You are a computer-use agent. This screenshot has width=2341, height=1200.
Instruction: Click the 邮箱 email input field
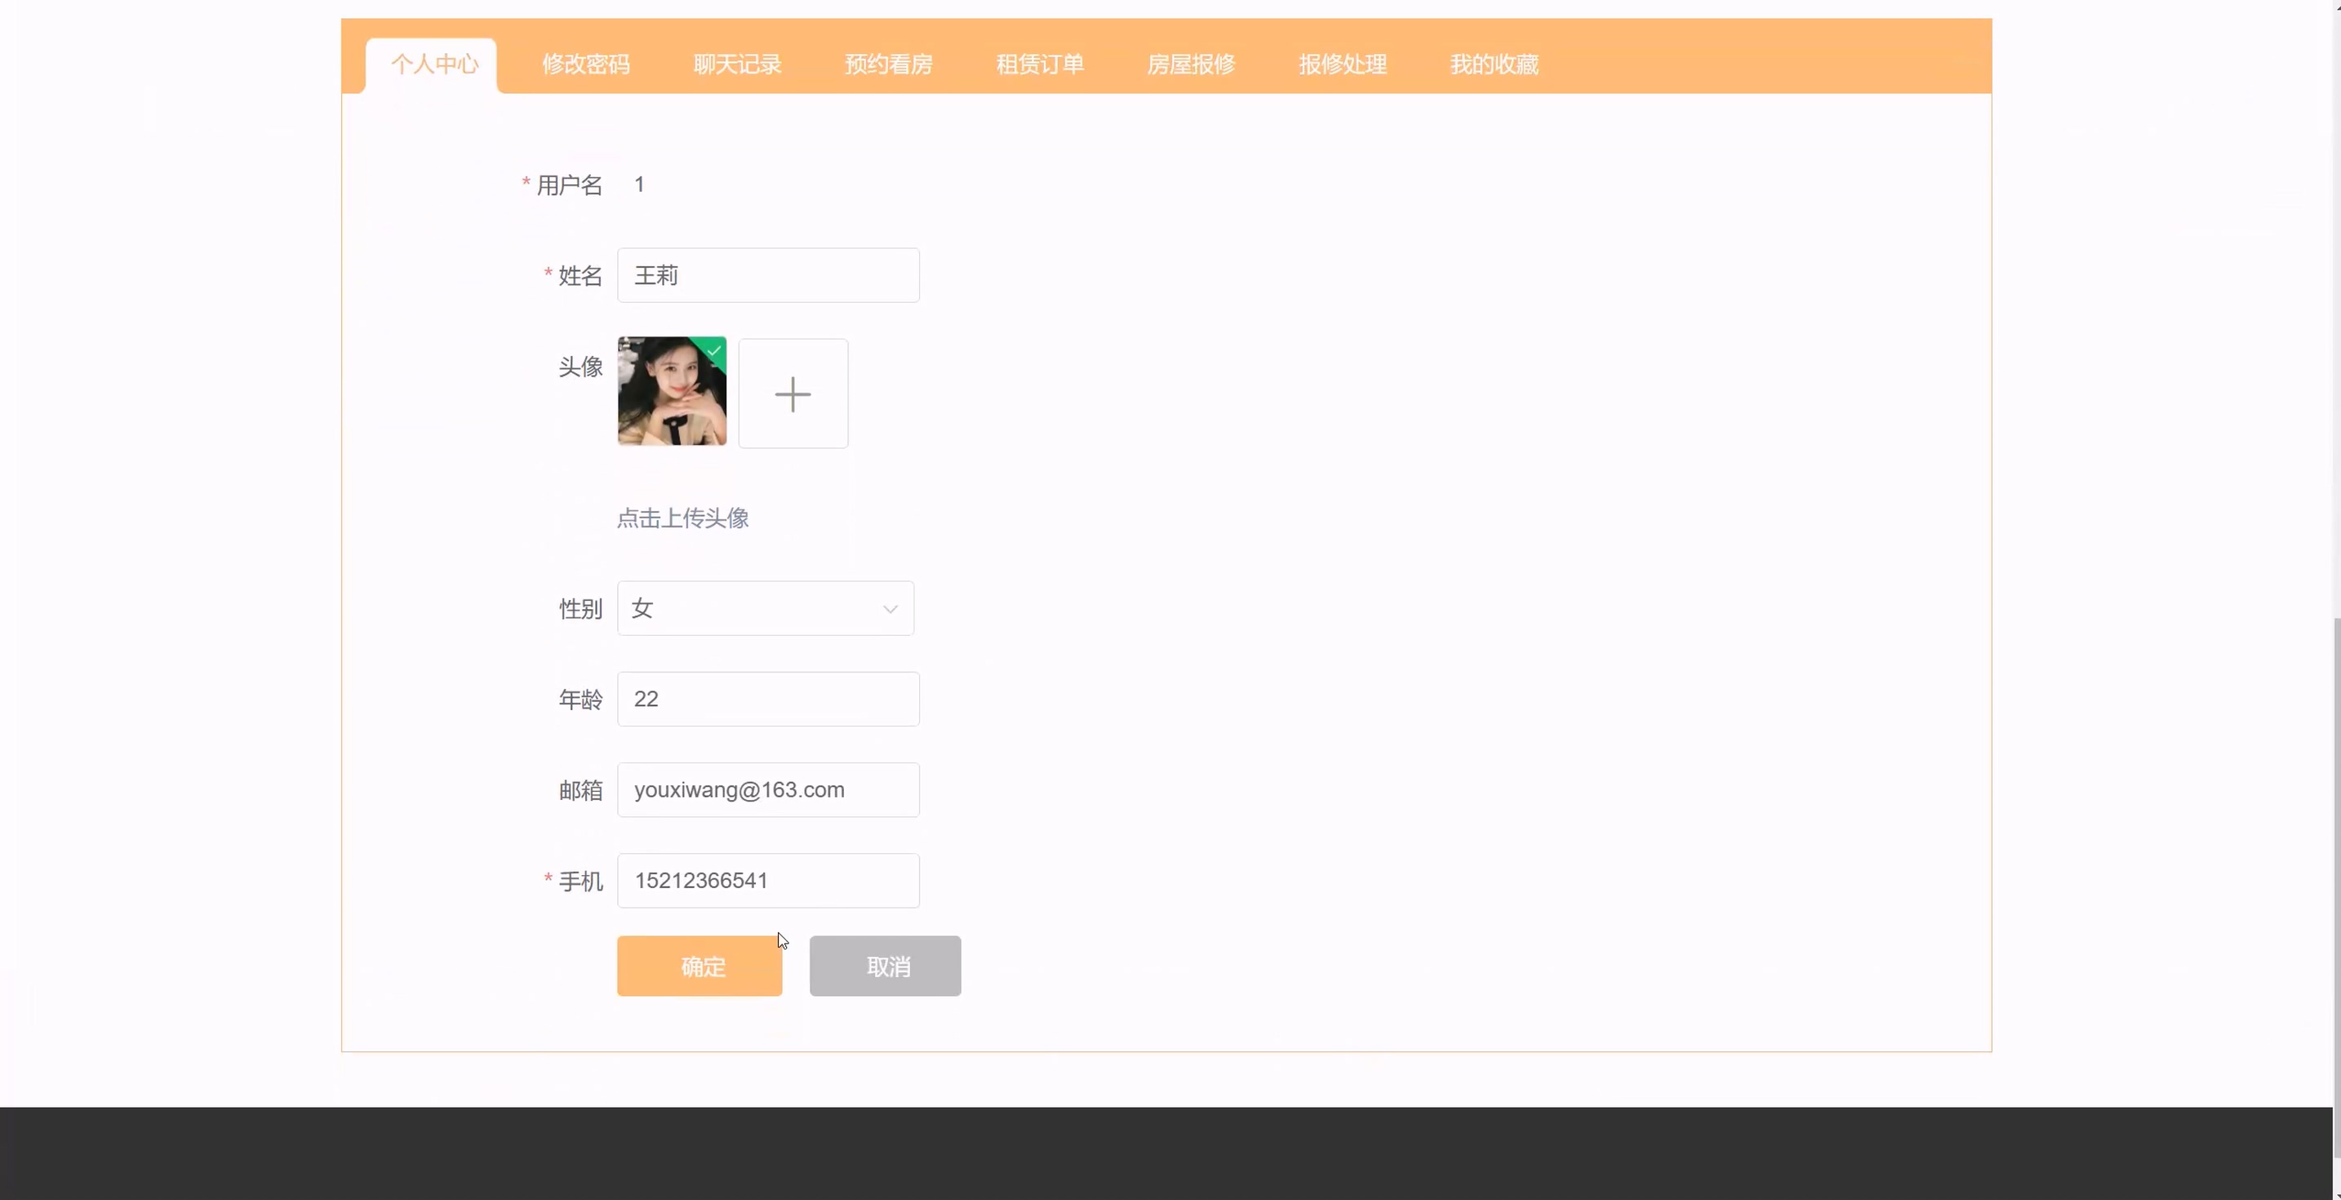click(x=768, y=790)
